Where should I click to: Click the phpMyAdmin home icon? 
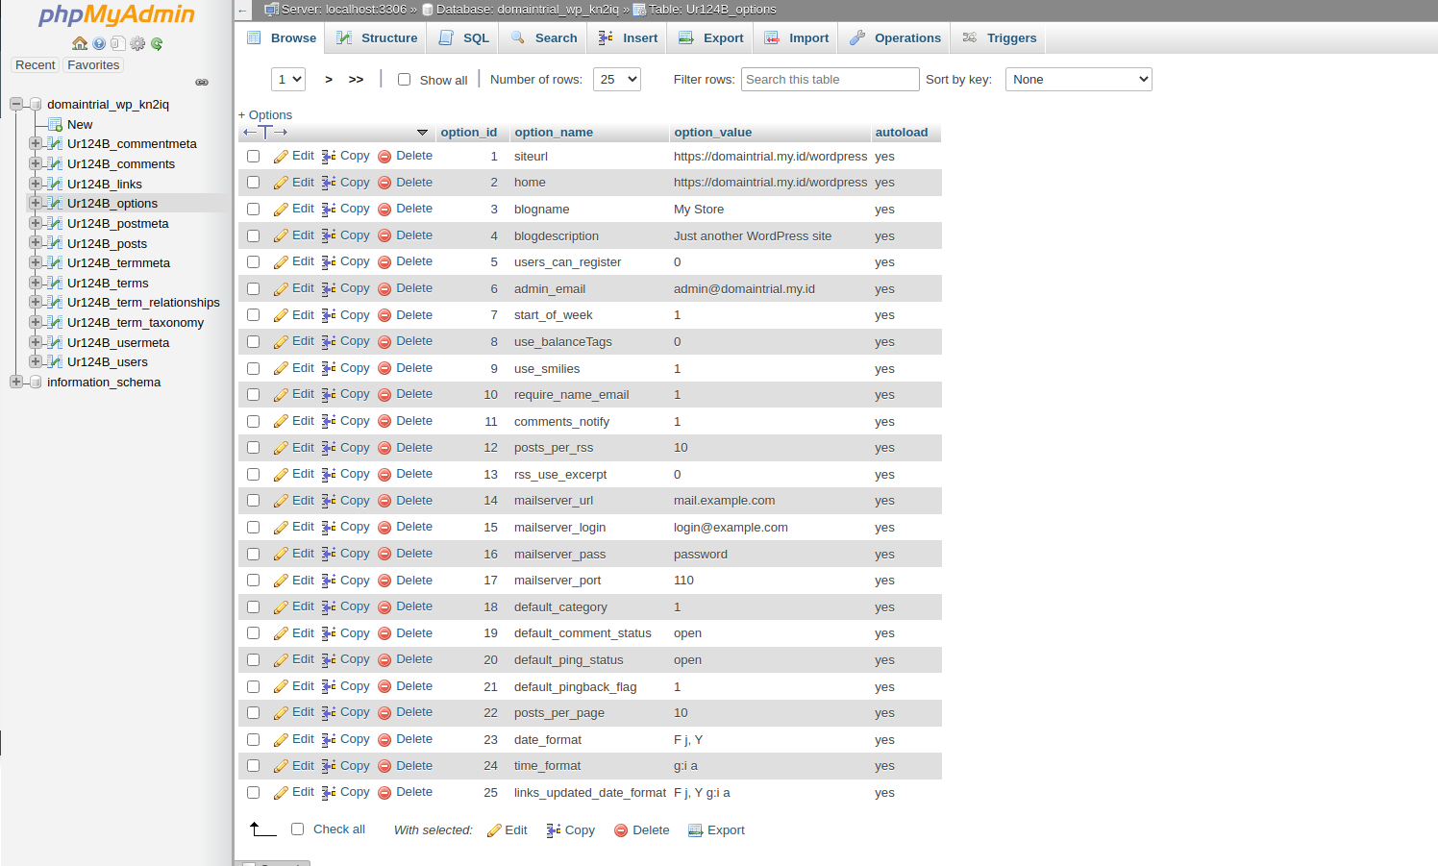78,43
